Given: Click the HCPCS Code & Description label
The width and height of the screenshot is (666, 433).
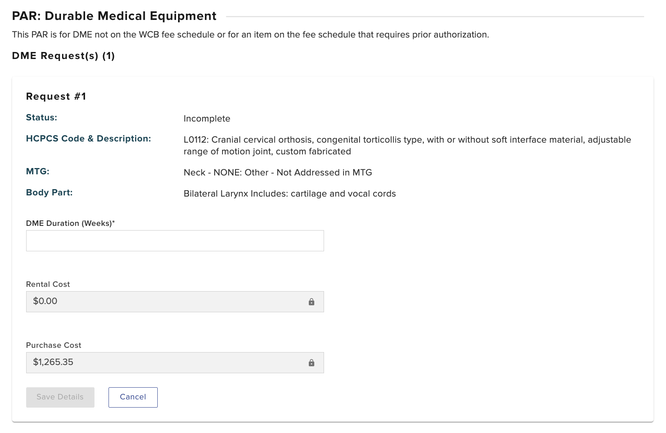Looking at the screenshot, I should pyautogui.click(x=88, y=139).
